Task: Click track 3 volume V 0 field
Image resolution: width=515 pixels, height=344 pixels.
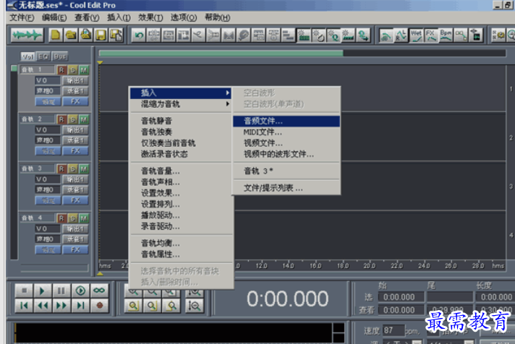Action: click(48, 179)
